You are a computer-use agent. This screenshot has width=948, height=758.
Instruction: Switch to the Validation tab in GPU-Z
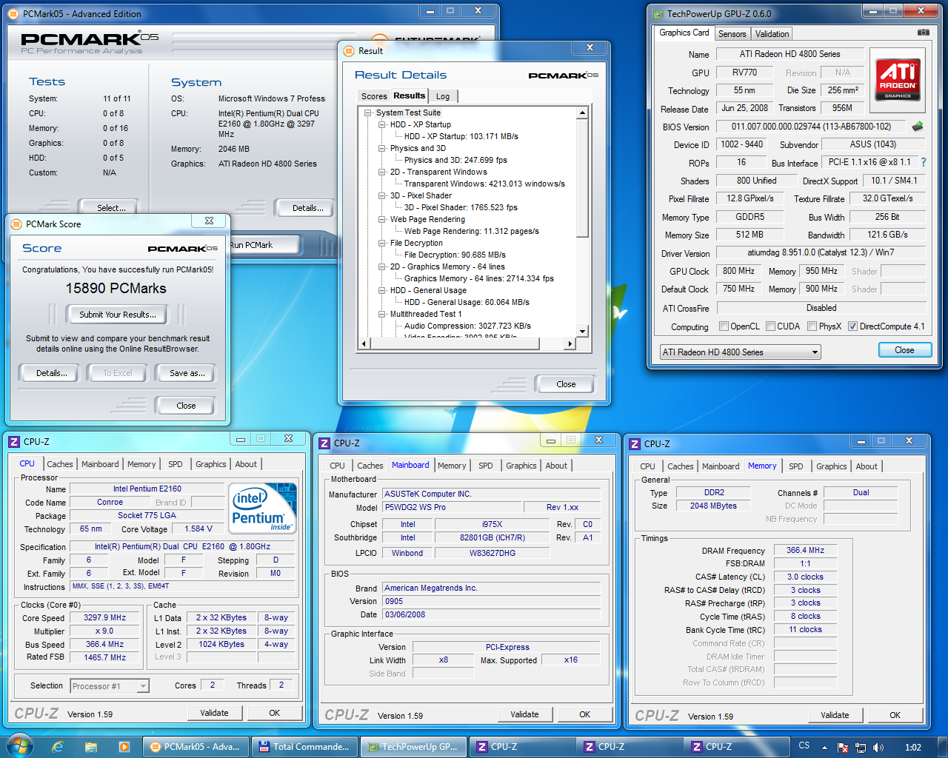click(x=772, y=34)
